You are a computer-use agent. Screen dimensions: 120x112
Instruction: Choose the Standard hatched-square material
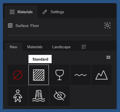(x=38, y=75)
